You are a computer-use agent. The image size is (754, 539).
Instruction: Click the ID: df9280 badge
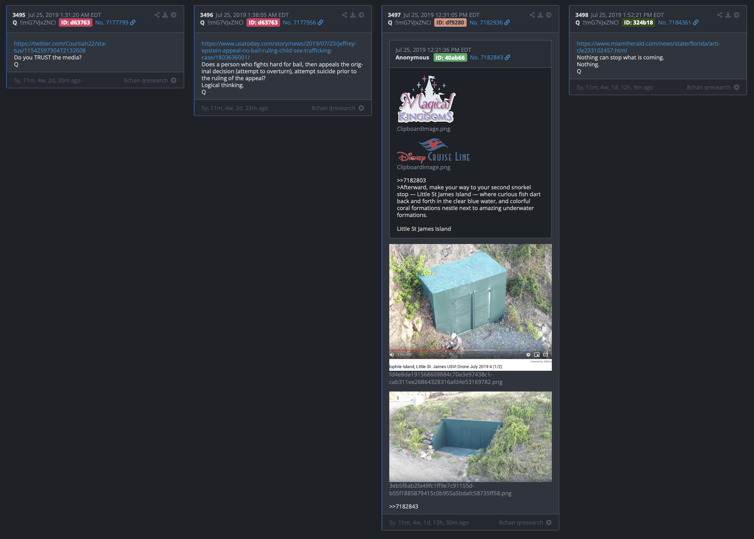point(450,23)
